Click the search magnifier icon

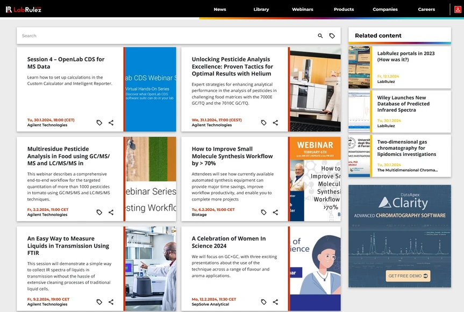320,36
